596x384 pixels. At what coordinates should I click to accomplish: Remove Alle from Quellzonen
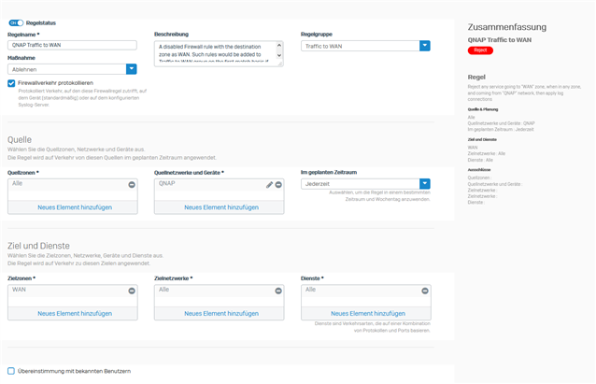pyautogui.click(x=132, y=185)
